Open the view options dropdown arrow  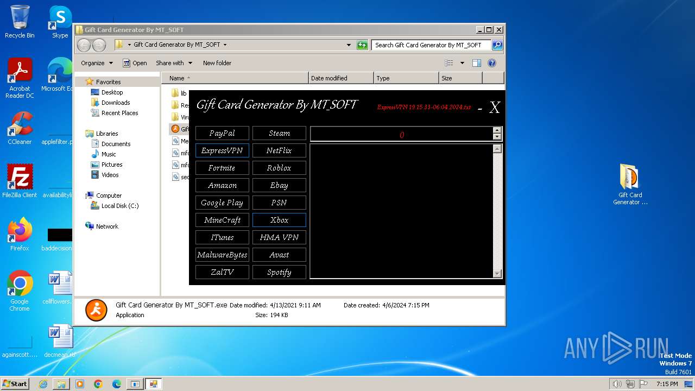point(462,63)
